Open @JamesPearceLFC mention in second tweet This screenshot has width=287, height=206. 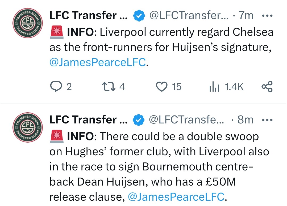click(x=176, y=197)
